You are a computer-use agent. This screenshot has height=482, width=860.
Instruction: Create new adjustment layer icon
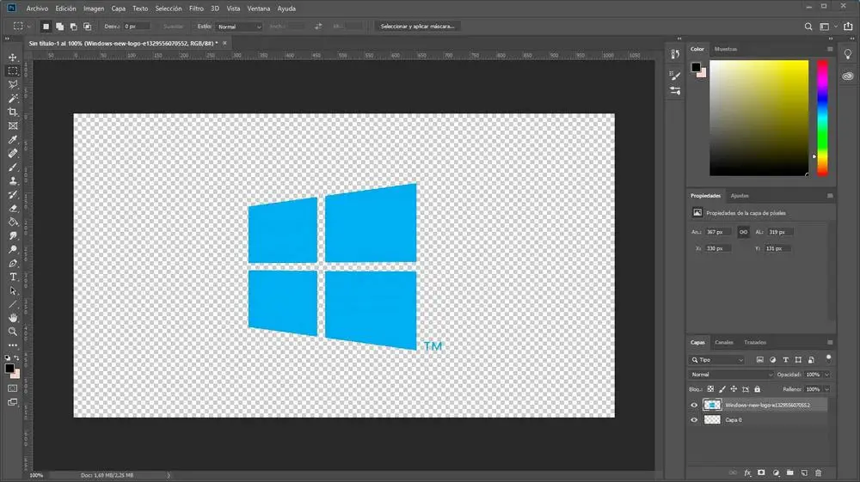point(776,473)
